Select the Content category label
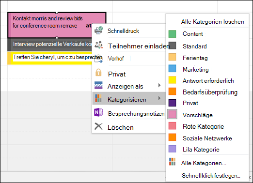 point(192,34)
